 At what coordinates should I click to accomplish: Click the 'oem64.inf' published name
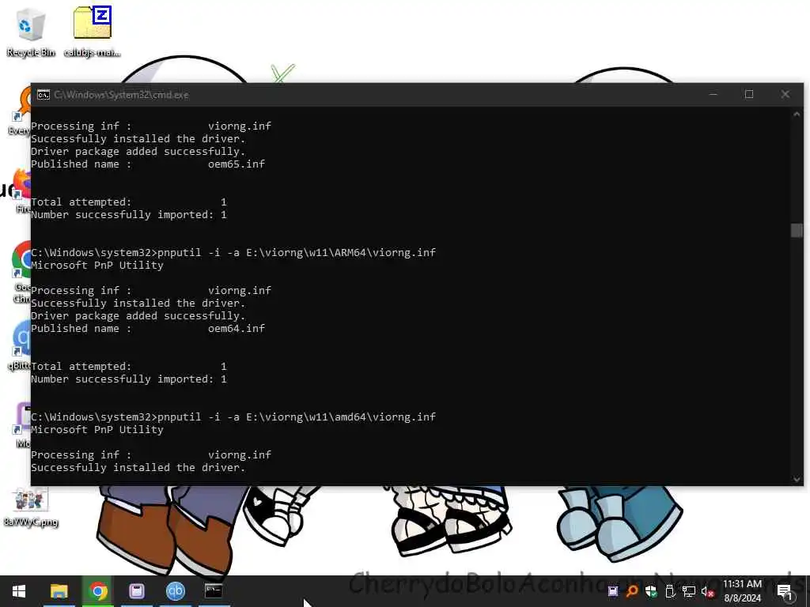tap(237, 328)
